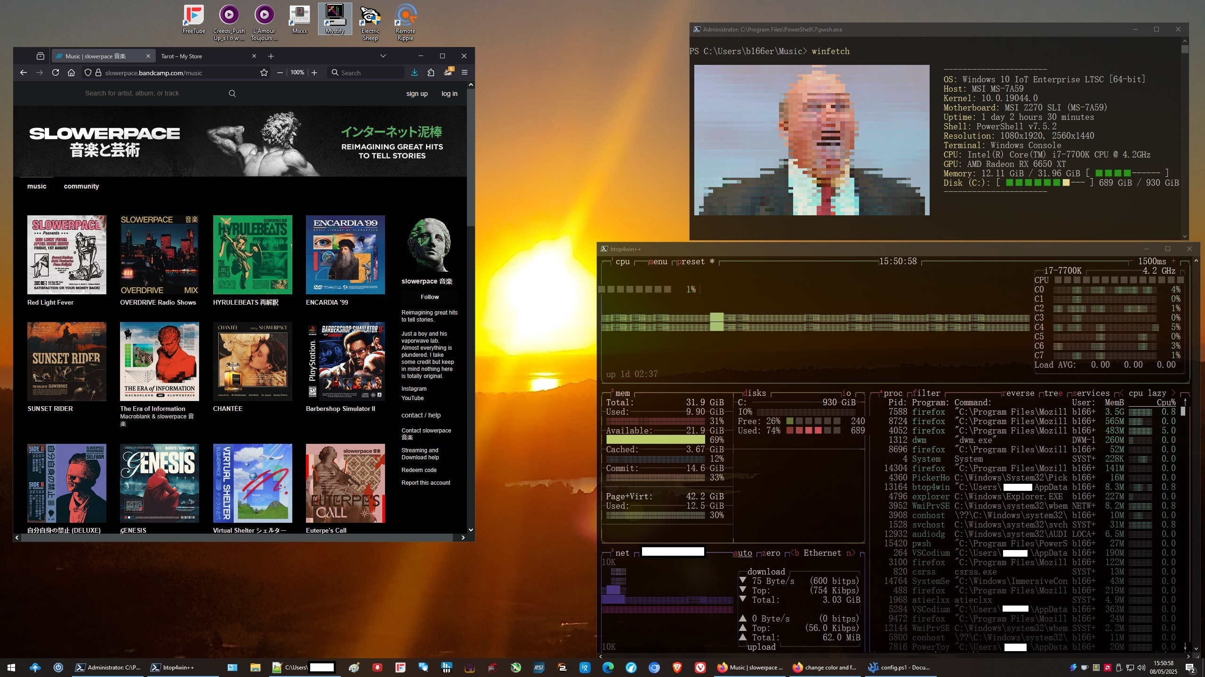Open Bandcamp community tab
The width and height of the screenshot is (1205, 677).
click(81, 186)
